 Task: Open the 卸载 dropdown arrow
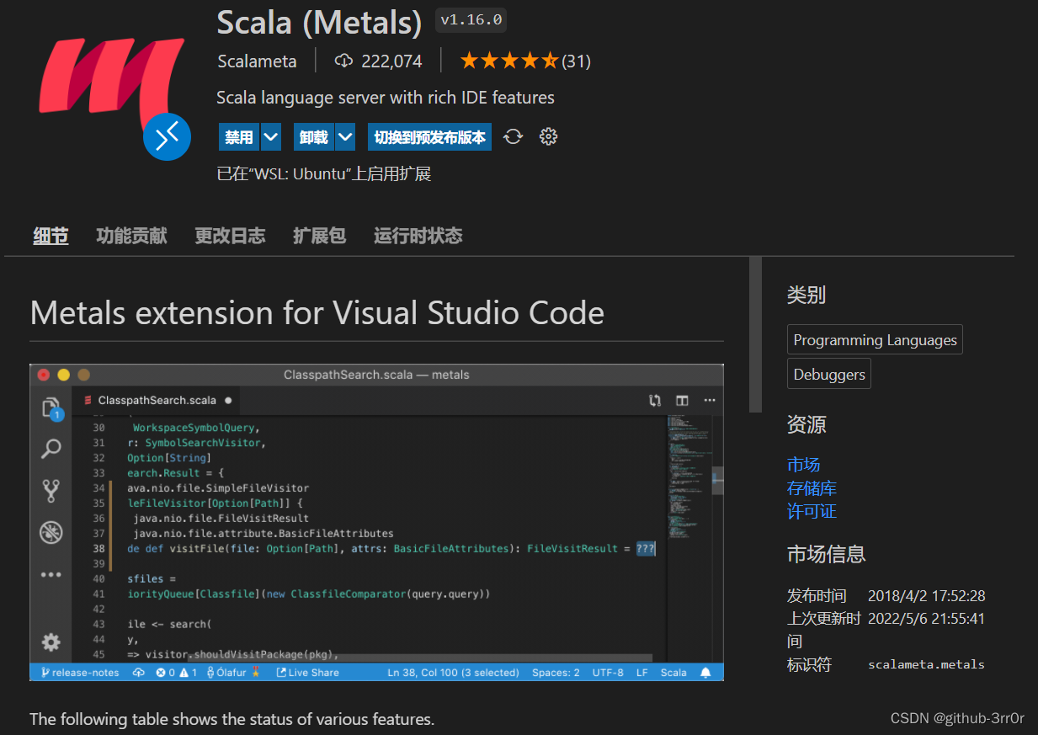pyautogui.click(x=345, y=136)
